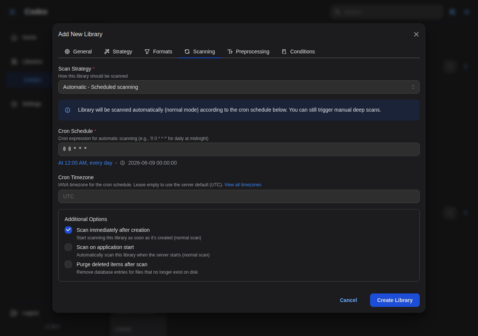This screenshot has height=336, width=478.
Task: Click the clock icon beside next run time
Action: coord(122,163)
